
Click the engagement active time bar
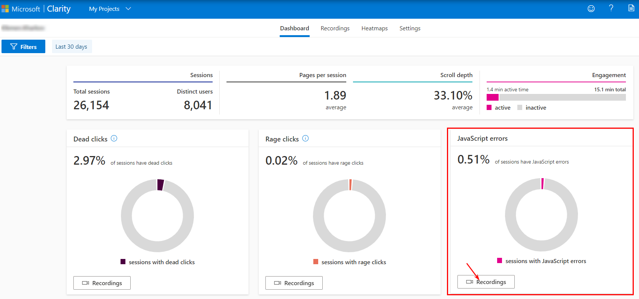click(493, 97)
